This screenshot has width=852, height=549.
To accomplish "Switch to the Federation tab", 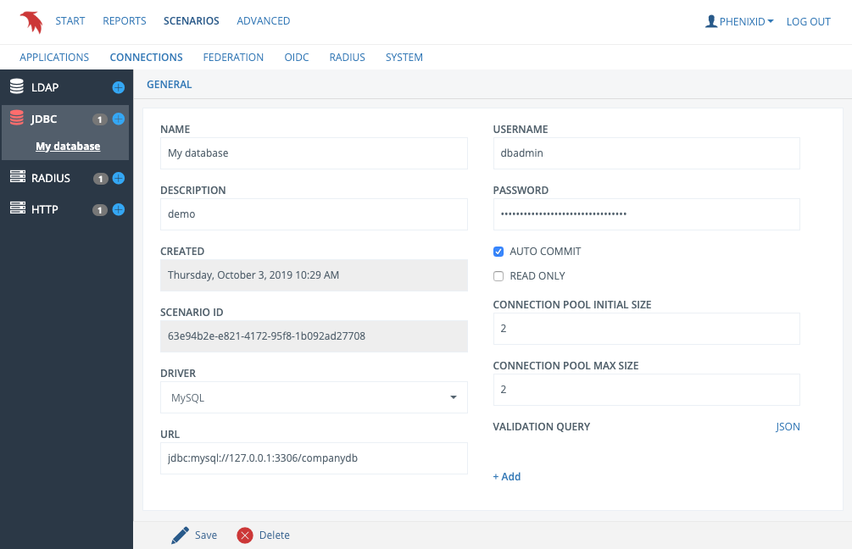I will click(x=233, y=58).
